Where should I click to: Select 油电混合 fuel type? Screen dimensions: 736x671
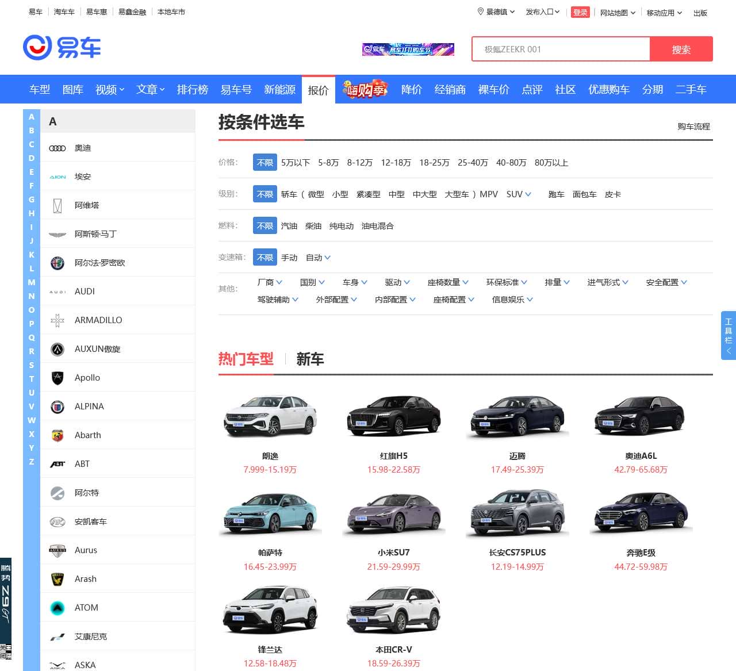[x=378, y=226]
